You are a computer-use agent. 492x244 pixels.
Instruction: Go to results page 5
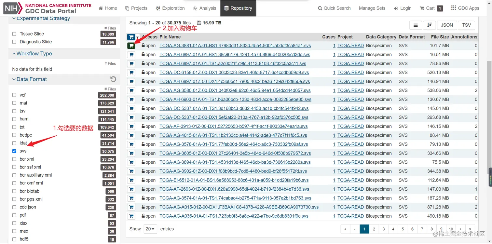pyautogui.click(x=403, y=229)
